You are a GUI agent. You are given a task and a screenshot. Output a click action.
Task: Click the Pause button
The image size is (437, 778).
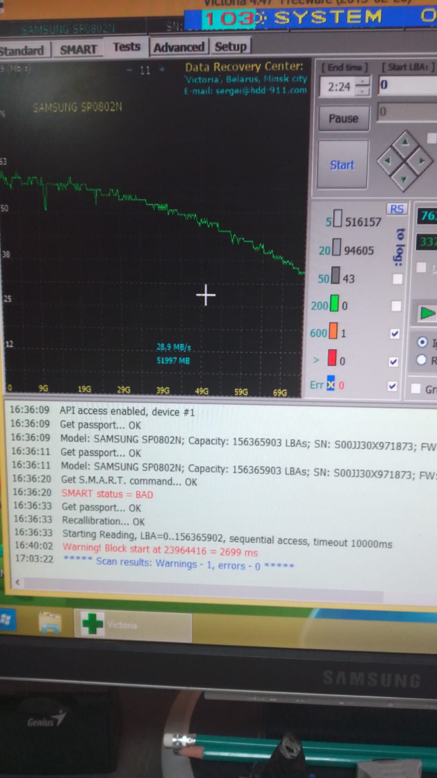pyautogui.click(x=344, y=118)
